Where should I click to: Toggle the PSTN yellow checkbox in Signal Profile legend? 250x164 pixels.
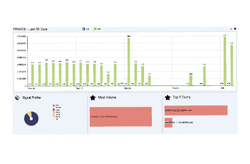tap(54, 117)
